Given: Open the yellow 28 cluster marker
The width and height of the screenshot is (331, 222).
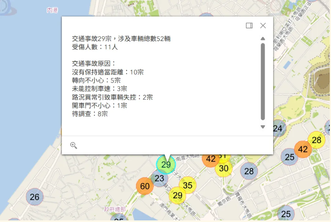Looking at the screenshot, I should 317,140.
